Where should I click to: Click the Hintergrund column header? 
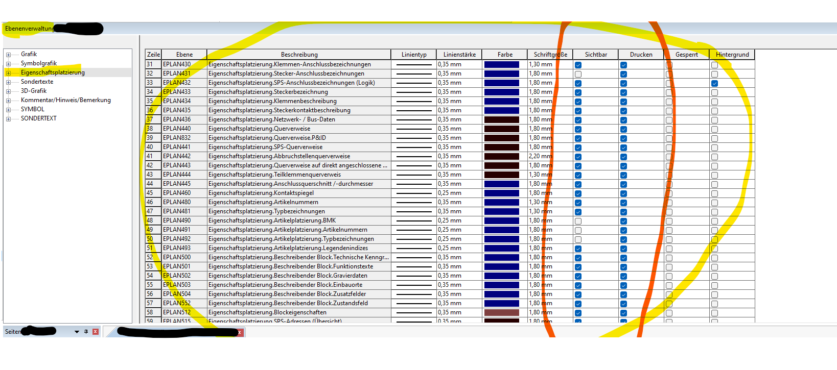pyautogui.click(x=732, y=55)
